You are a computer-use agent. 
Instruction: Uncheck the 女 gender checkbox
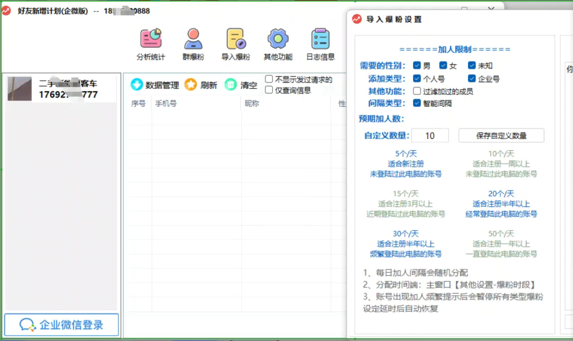click(x=443, y=65)
